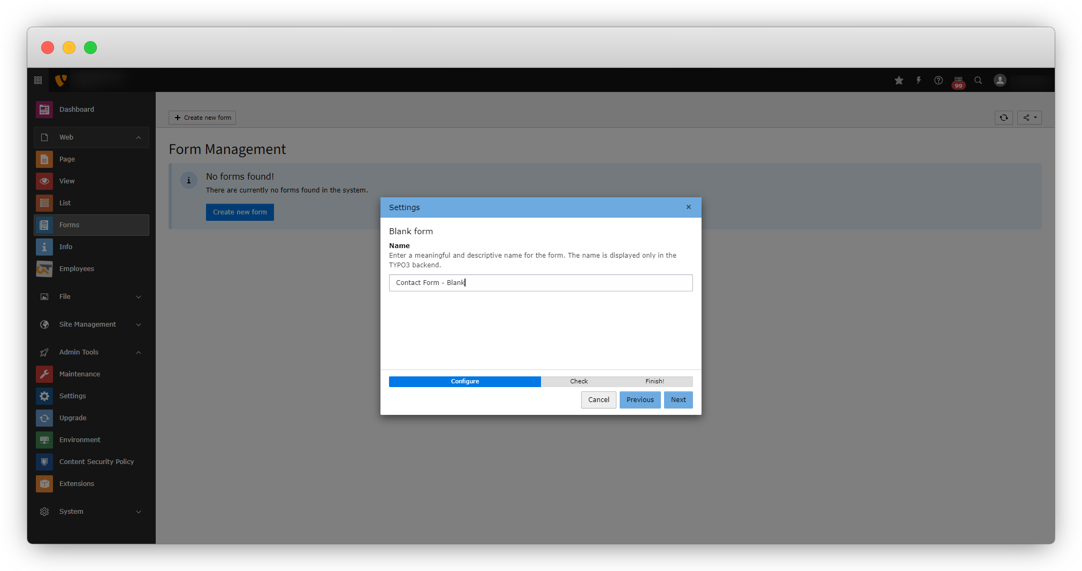Open the Dashboard module

(77, 110)
